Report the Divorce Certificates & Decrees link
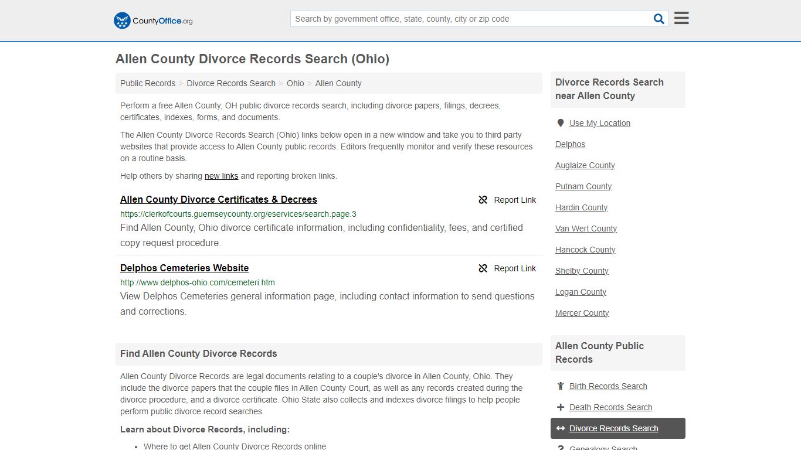 [x=507, y=200]
